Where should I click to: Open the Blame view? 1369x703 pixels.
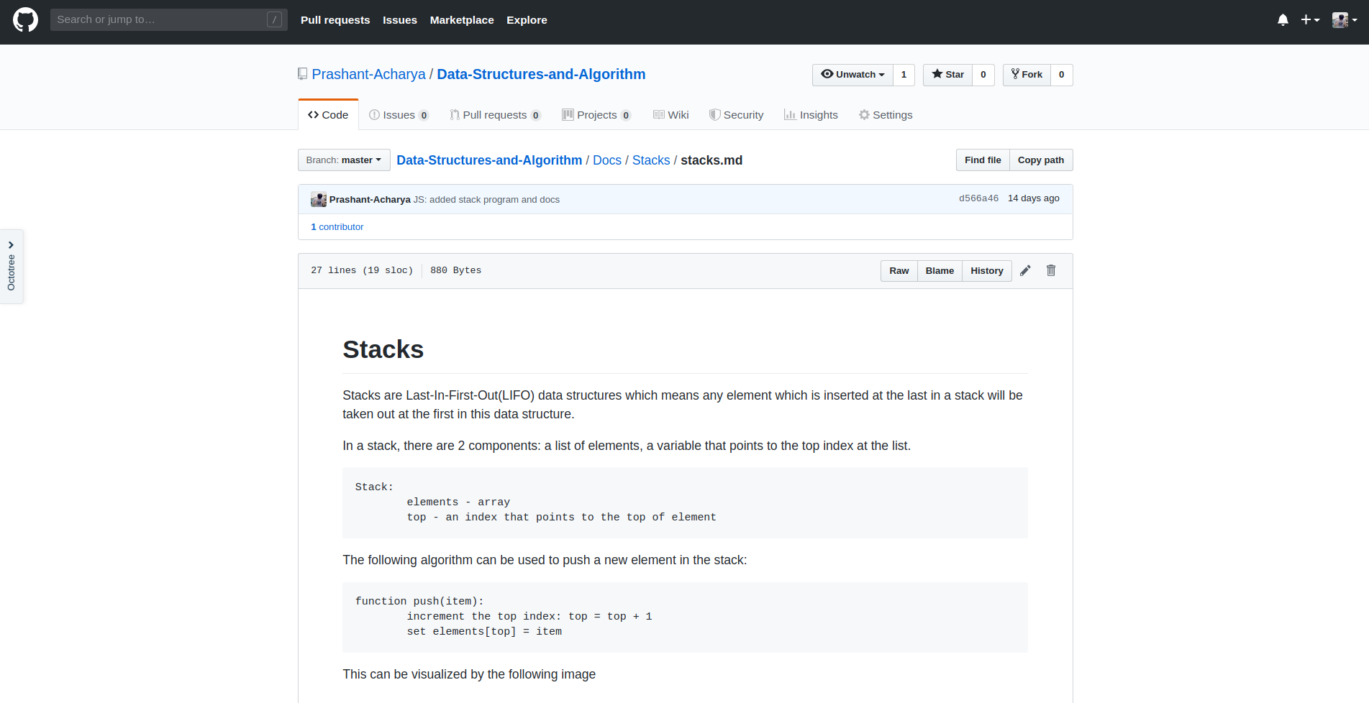tap(940, 271)
